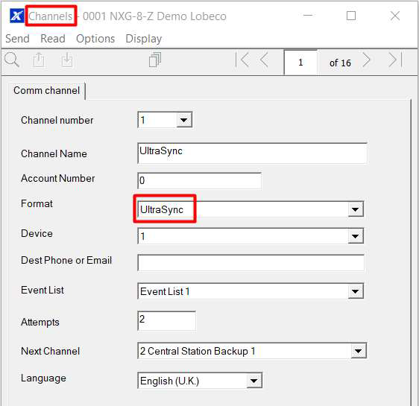This screenshot has height=406, width=419.
Task: Select the Comm channel tab
Action: pos(47,90)
